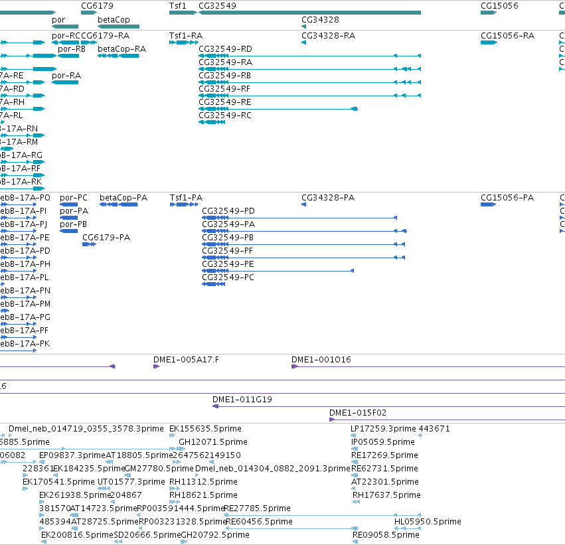This screenshot has width=565, height=545.
Task: Select the AT22301.5prime EST
Action: coord(385,483)
